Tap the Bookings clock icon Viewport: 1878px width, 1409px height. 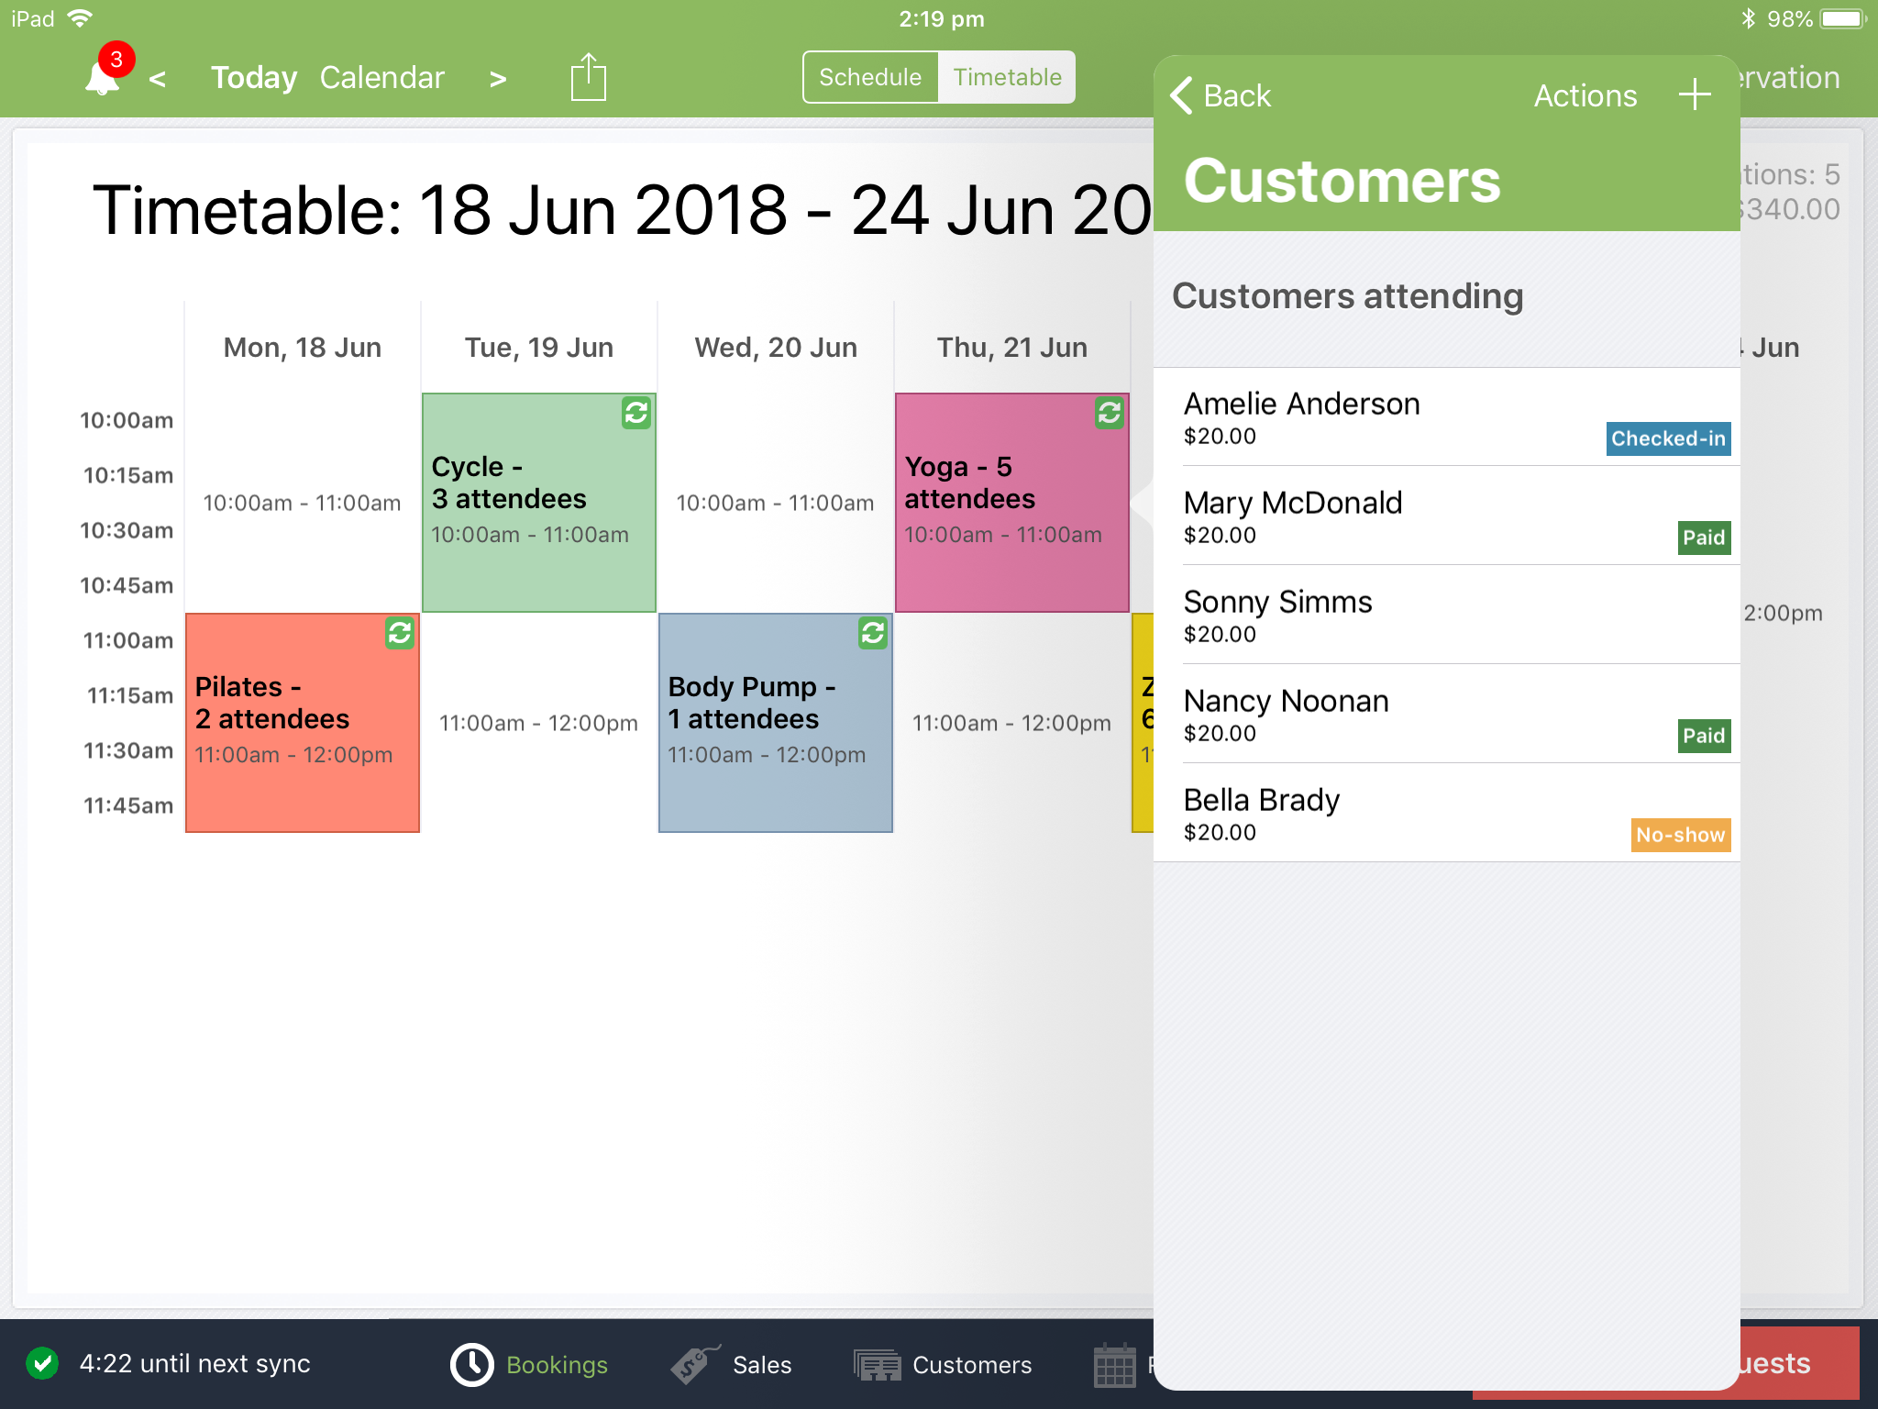[472, 1365]
